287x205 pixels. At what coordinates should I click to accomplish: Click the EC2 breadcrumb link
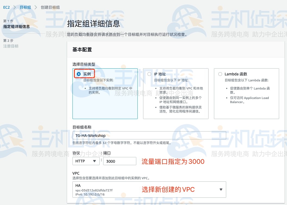[x=7, y=7]
